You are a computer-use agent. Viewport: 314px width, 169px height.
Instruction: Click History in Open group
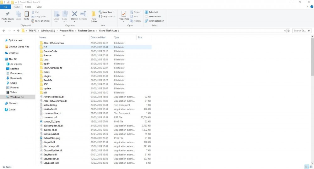136,21
